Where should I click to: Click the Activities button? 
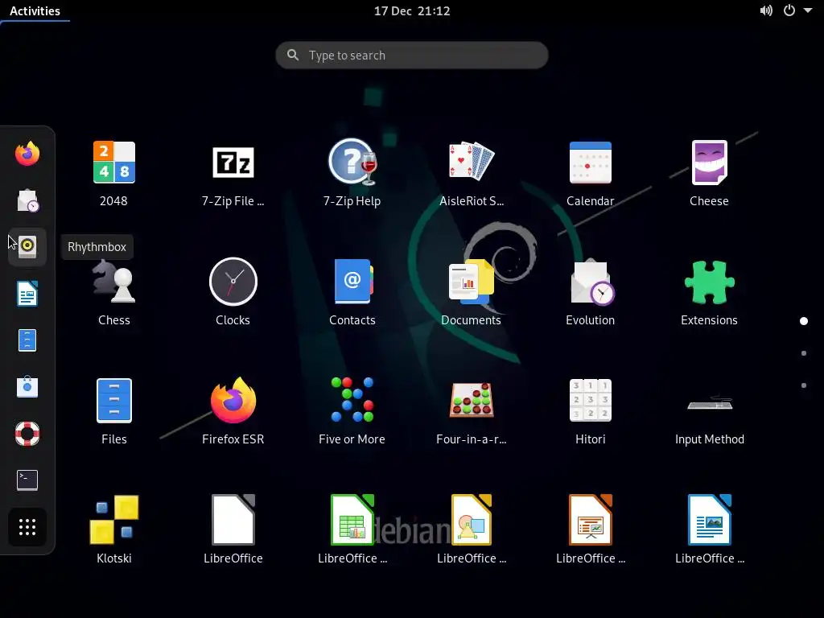(x=35, y=11)
